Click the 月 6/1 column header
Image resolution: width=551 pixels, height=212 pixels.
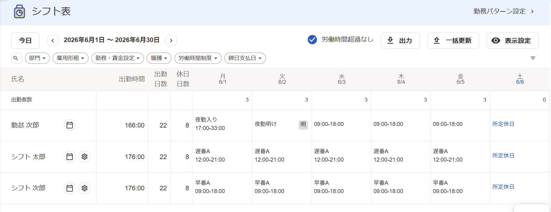pos(223,79)
